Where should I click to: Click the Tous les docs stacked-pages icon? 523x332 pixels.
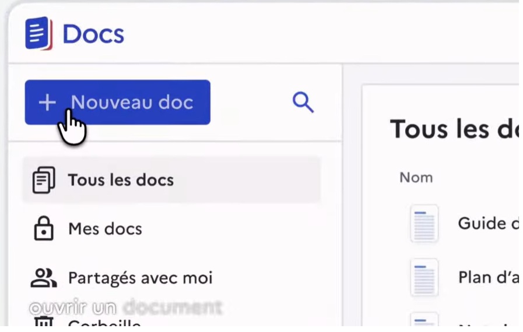[43, 180]
